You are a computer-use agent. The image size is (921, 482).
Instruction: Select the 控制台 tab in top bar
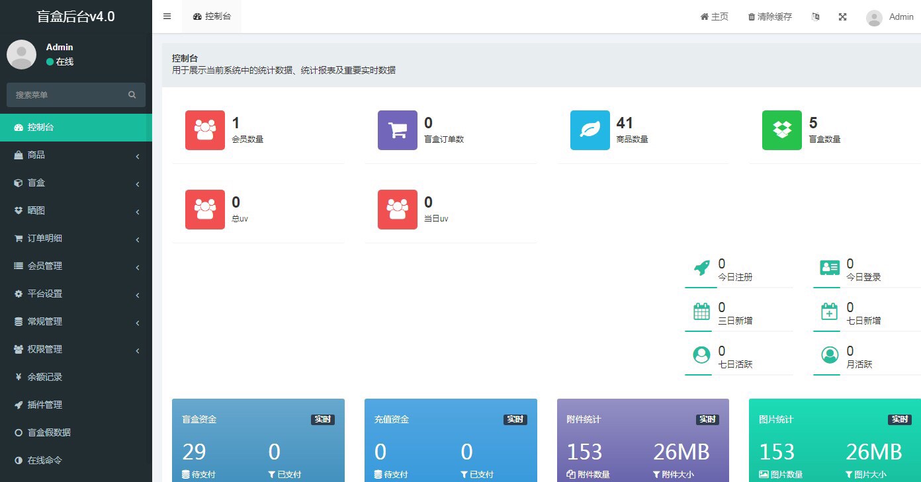tap(212, 17)
